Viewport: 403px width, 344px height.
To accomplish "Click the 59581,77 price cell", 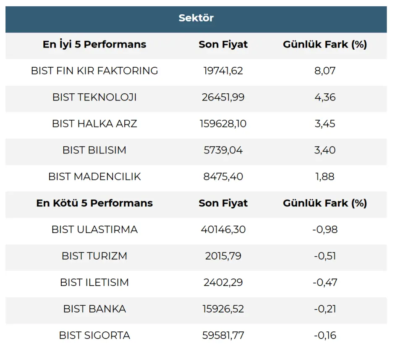I will [x=223, y=336].
